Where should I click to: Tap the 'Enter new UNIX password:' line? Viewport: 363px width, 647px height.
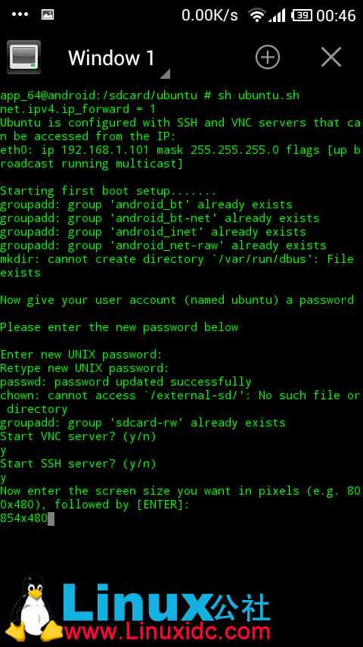(x=81, y=355)
